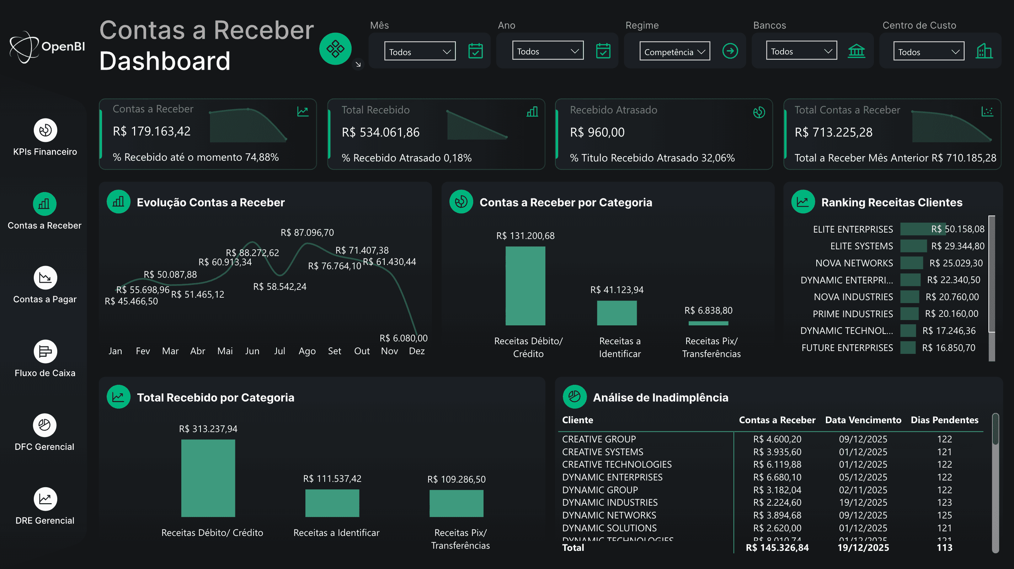The image size is (1014, 569).
Task: Open the Centro de Custo dropdown
Action: (x=928, y=51)
